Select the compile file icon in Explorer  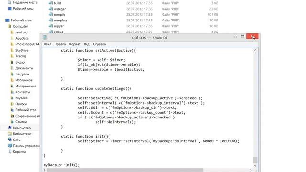51,14
